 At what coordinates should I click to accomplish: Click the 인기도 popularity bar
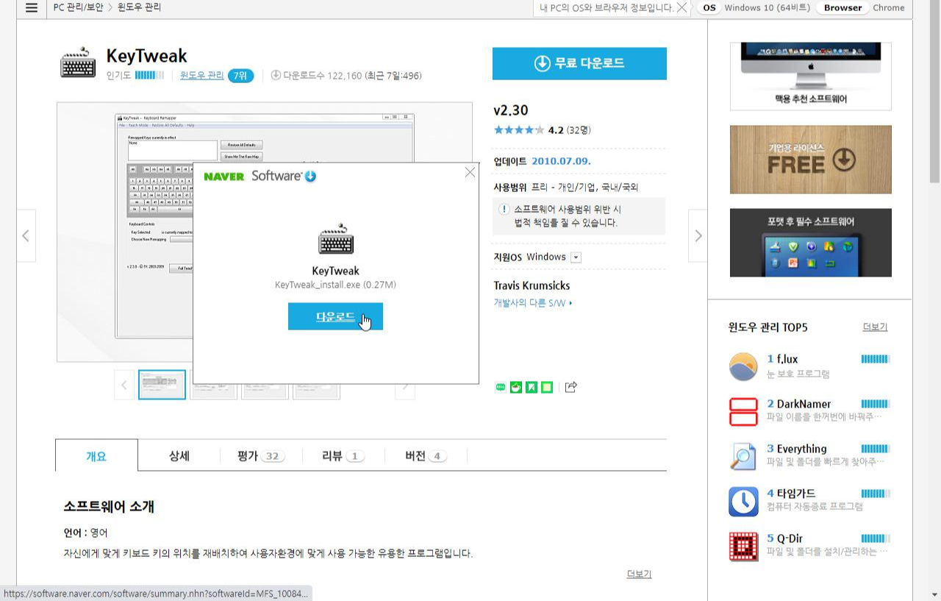tap(149, 75)
